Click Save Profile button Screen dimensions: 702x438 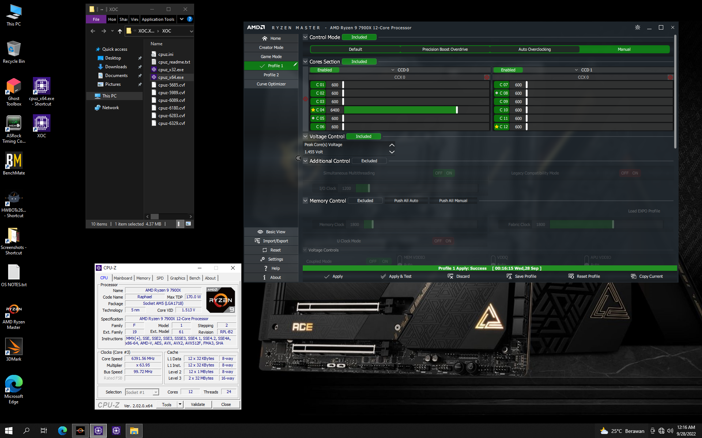(521, 277)
